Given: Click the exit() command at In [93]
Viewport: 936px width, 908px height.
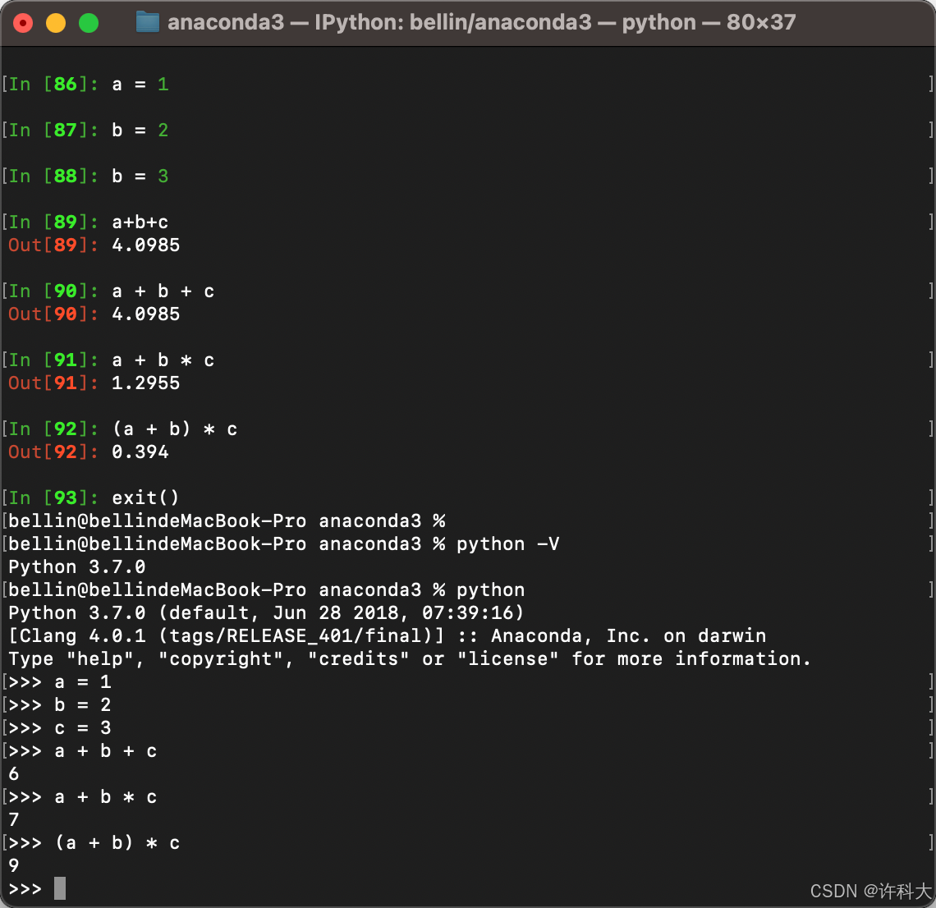Looking at the screenshot, I should (145, 498).
